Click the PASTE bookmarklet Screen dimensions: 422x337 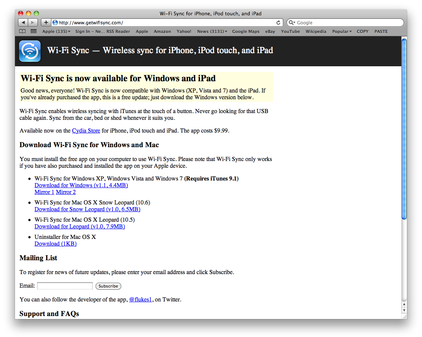click(381, 31)
